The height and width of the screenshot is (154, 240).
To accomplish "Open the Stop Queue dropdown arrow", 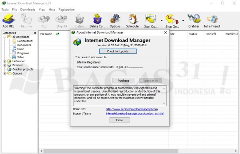I will 183,21.
